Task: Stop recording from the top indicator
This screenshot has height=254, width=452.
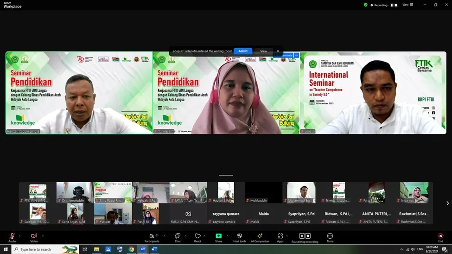Action: click(x=396, y=5)
